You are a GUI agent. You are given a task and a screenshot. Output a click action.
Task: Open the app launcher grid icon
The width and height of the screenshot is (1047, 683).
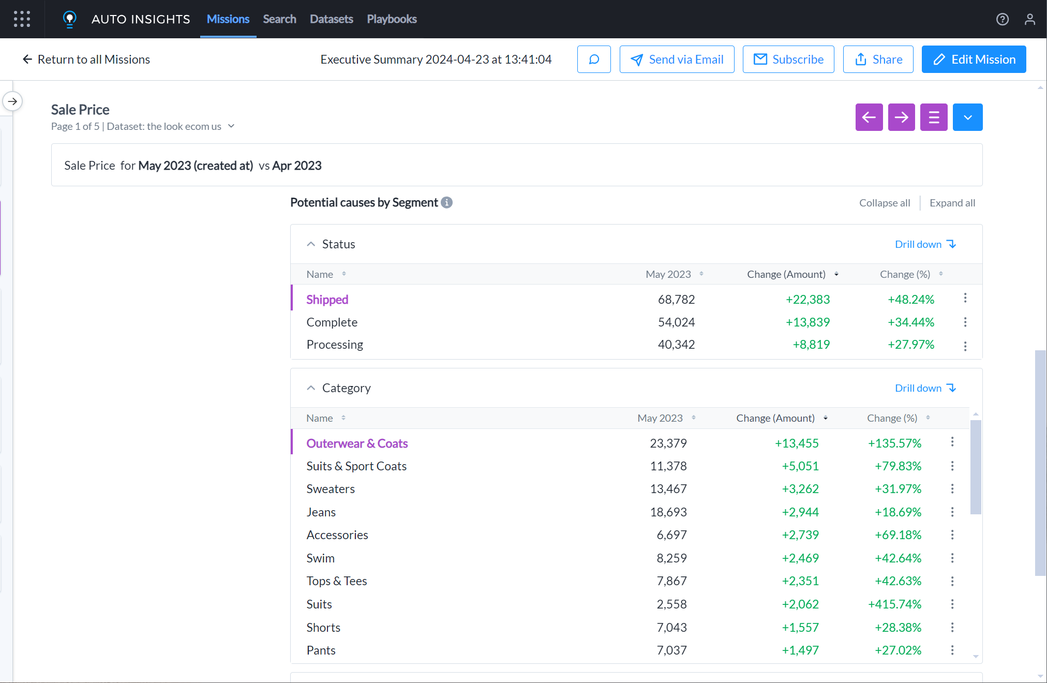(22, 19)
